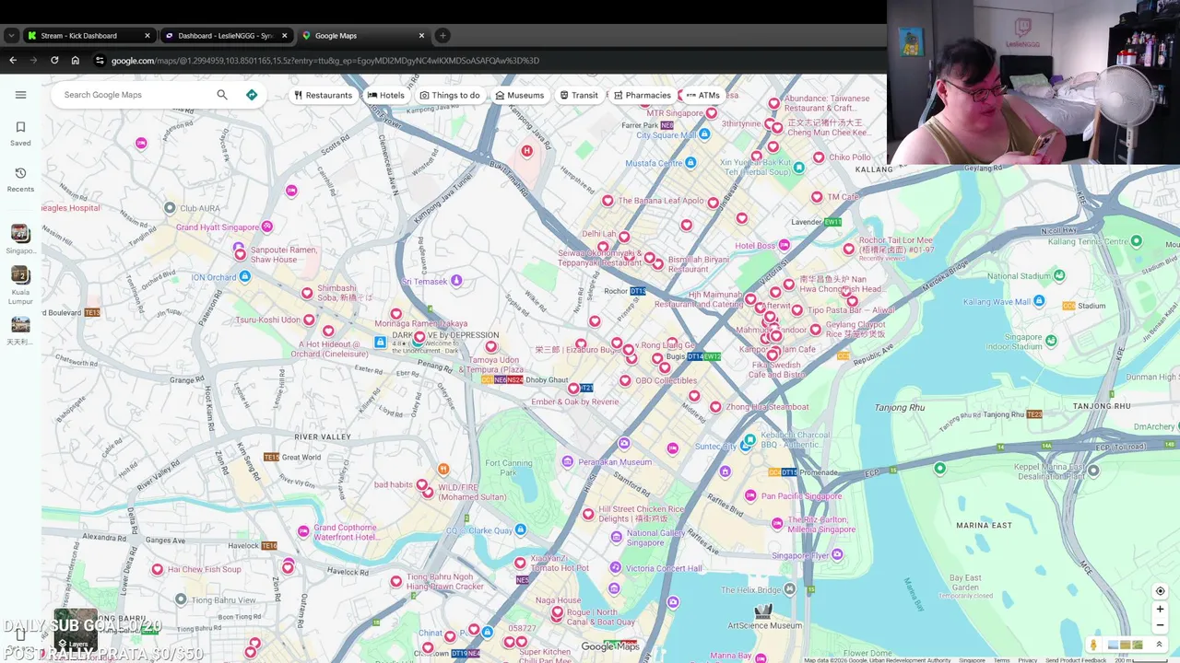Open the Layers map type thumbnail
Screen dimensions: 1180x663
coord(76,629)
